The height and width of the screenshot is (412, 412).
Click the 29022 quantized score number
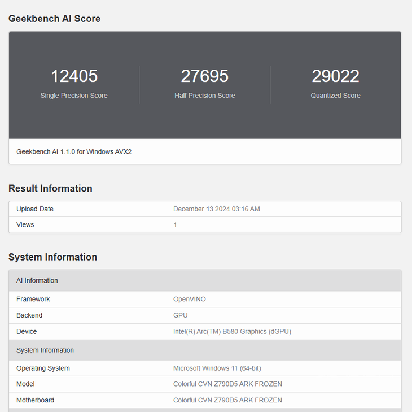(x=335, y=76)
